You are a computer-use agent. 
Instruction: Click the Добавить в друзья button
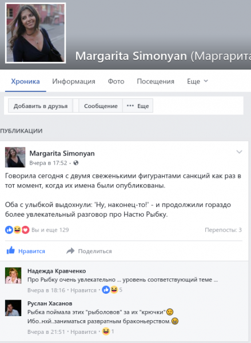click(x=40, y=106)
